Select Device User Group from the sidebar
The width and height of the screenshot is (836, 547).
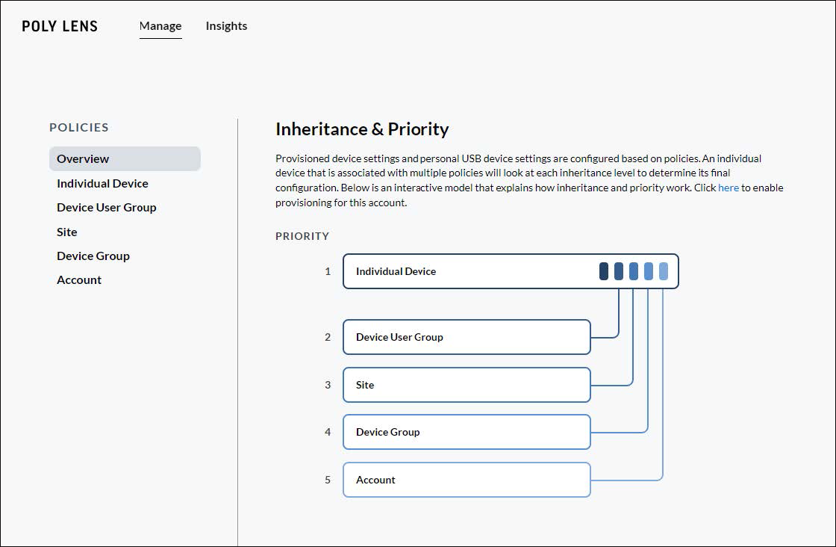pyautogui.click(x=106, y=207)
